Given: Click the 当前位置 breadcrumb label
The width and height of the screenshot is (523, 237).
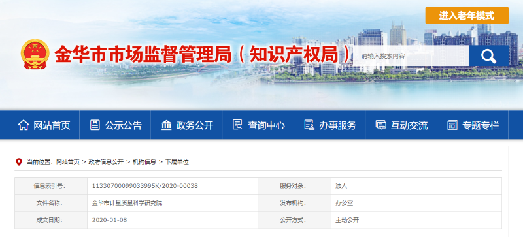Looking at the screenshot, I should point(40,162).
